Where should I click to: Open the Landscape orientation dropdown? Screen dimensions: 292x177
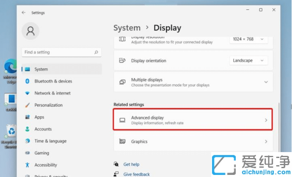[248, 60]
